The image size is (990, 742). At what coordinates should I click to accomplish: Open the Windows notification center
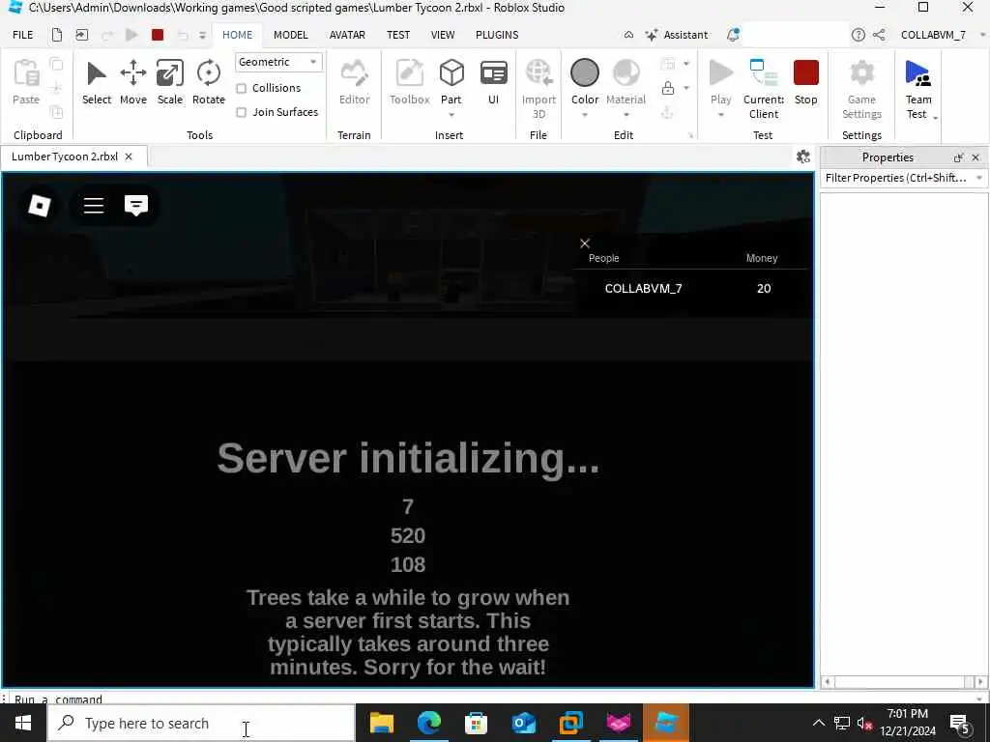pos(960,724)
